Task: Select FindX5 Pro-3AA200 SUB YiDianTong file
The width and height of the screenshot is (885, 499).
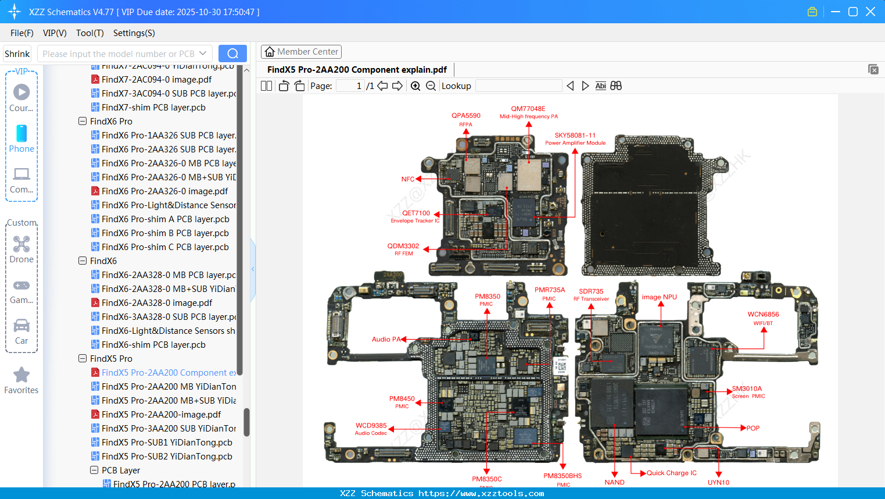Action: [163, 429]
